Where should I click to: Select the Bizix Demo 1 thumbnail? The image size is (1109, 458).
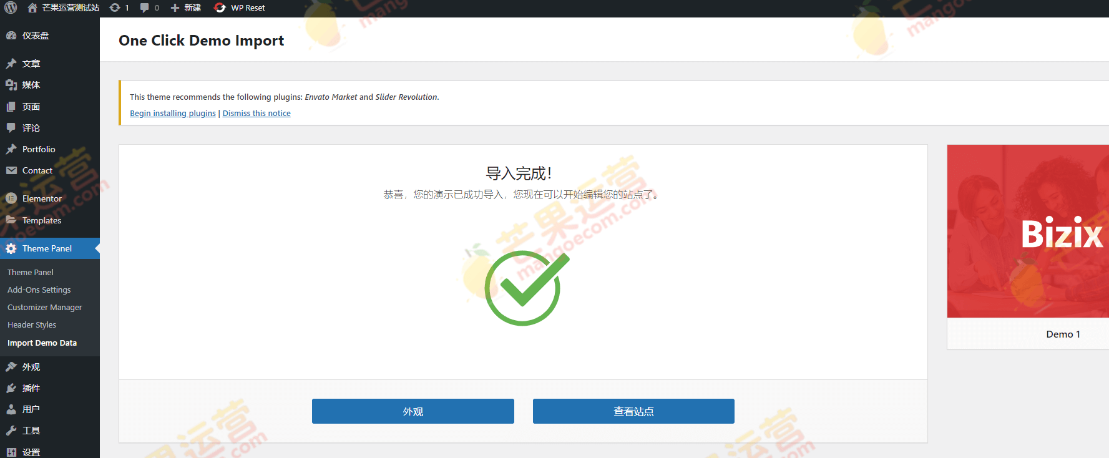click(x=1028, y=231)
